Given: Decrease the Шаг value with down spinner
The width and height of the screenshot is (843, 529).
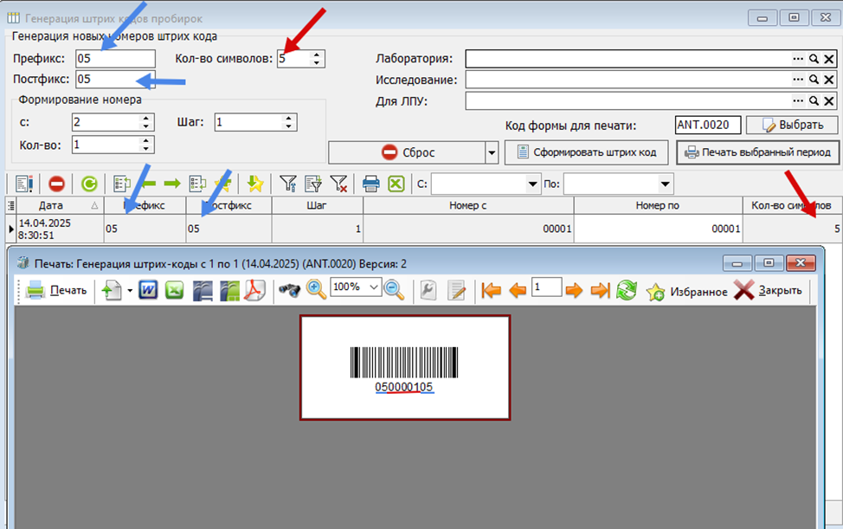Looking at the screenshot, I should coord(289,126).
